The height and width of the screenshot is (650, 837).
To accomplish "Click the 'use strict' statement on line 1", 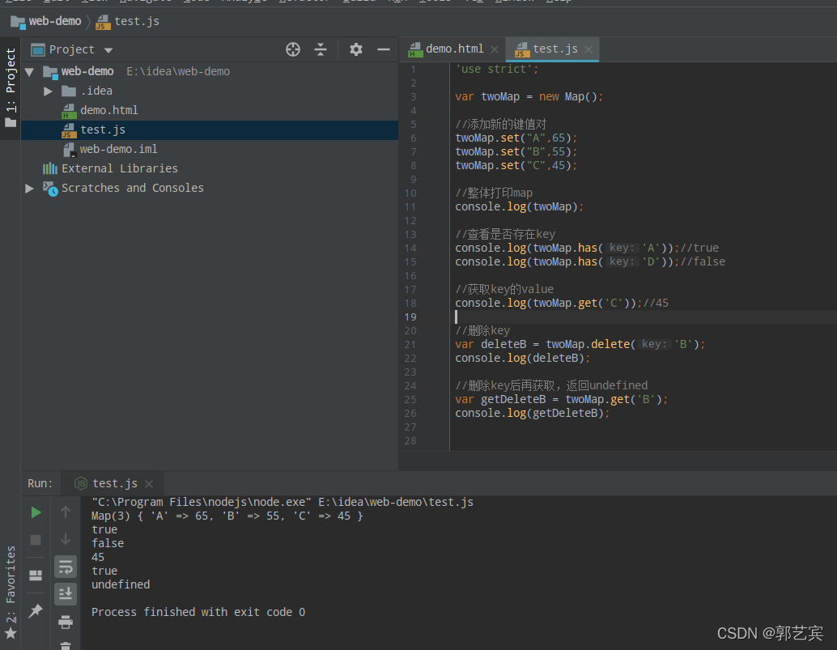I will (496, 70).
